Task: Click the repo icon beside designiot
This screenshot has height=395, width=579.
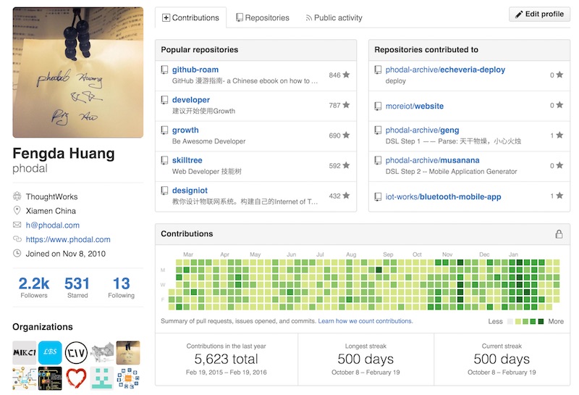Action: (165, 191)
